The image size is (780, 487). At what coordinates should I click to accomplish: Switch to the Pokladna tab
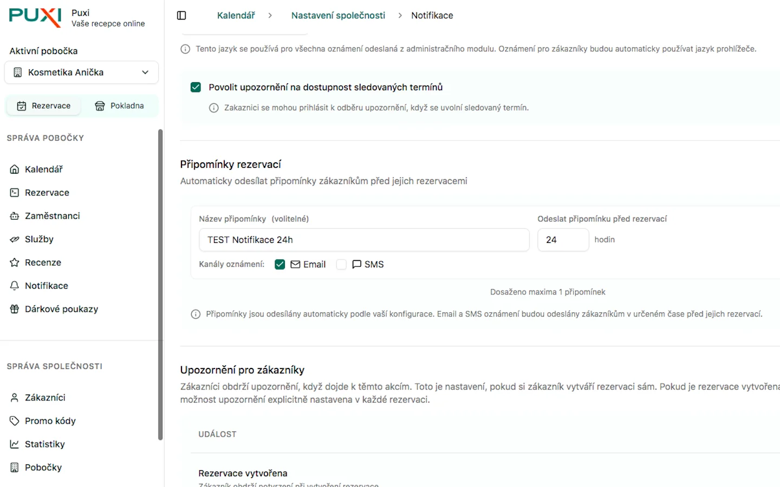tap(119, 106)
